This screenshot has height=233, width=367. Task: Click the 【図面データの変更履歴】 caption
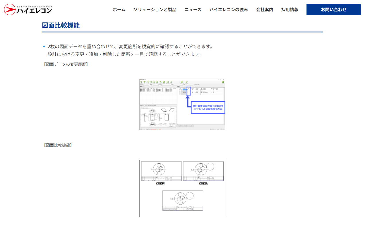pyautogui.click(x=65, y=64)
